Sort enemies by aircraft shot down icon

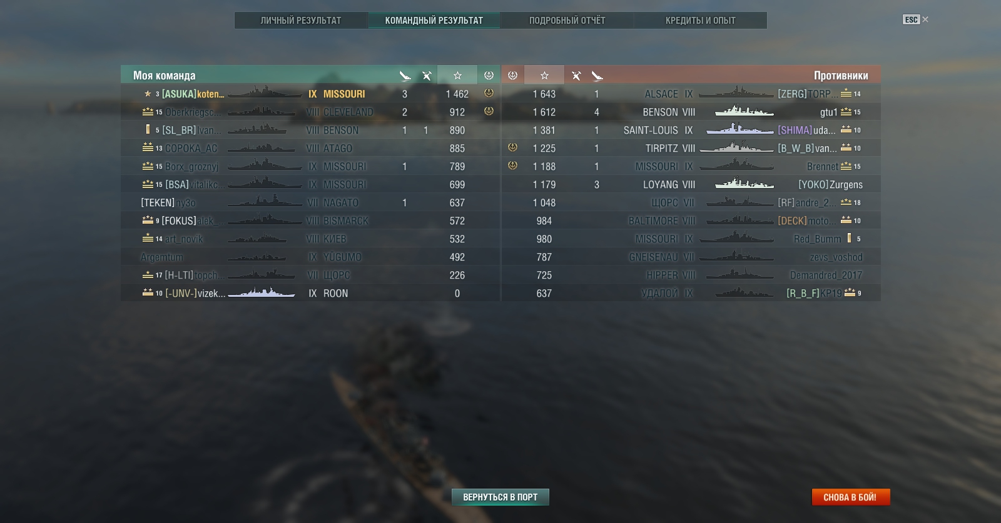pyautogui.click(x=576, y=76)
